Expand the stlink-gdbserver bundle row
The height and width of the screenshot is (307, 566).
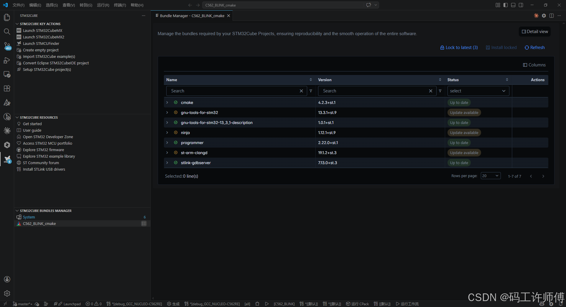coord(167,163)
